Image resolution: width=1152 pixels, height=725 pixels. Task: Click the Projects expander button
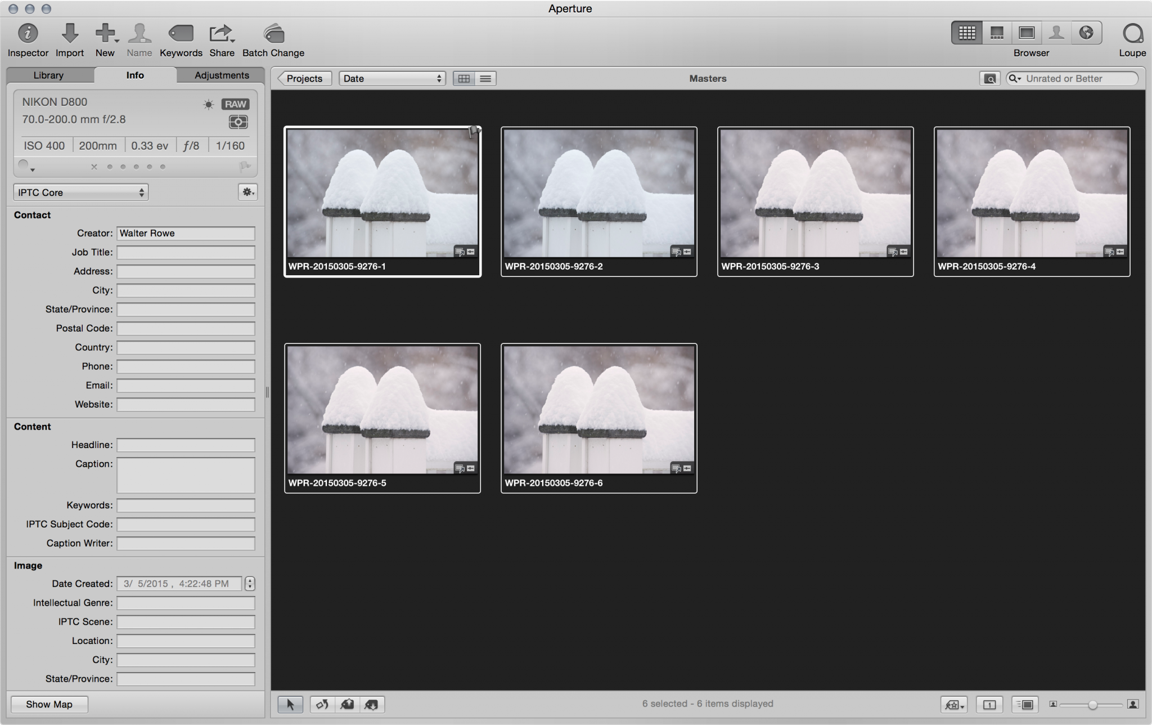(x=303, y=78)
